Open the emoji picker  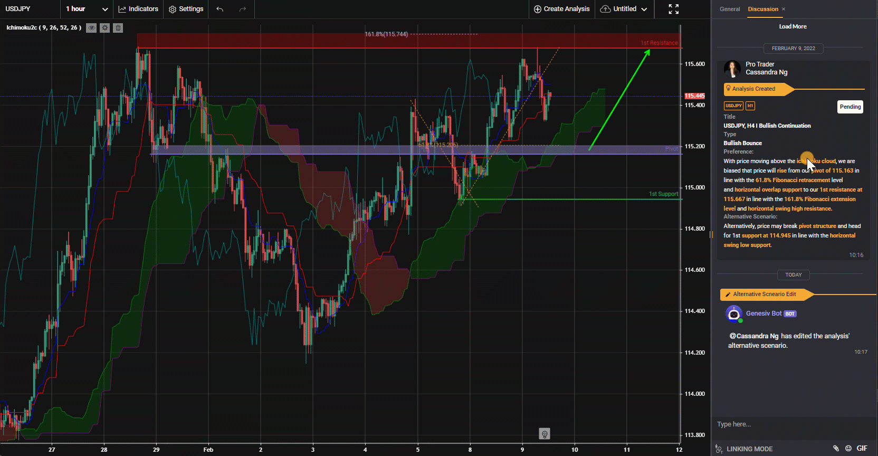(x=848, y=448)
